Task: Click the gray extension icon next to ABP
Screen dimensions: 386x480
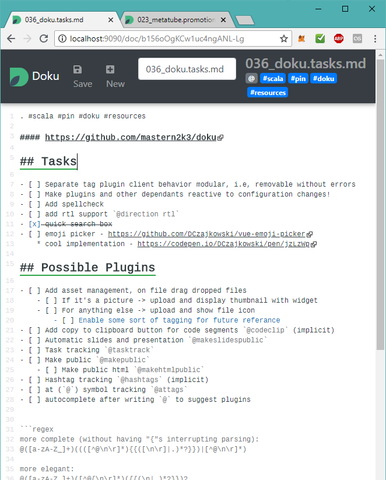Action: (357, 38)
